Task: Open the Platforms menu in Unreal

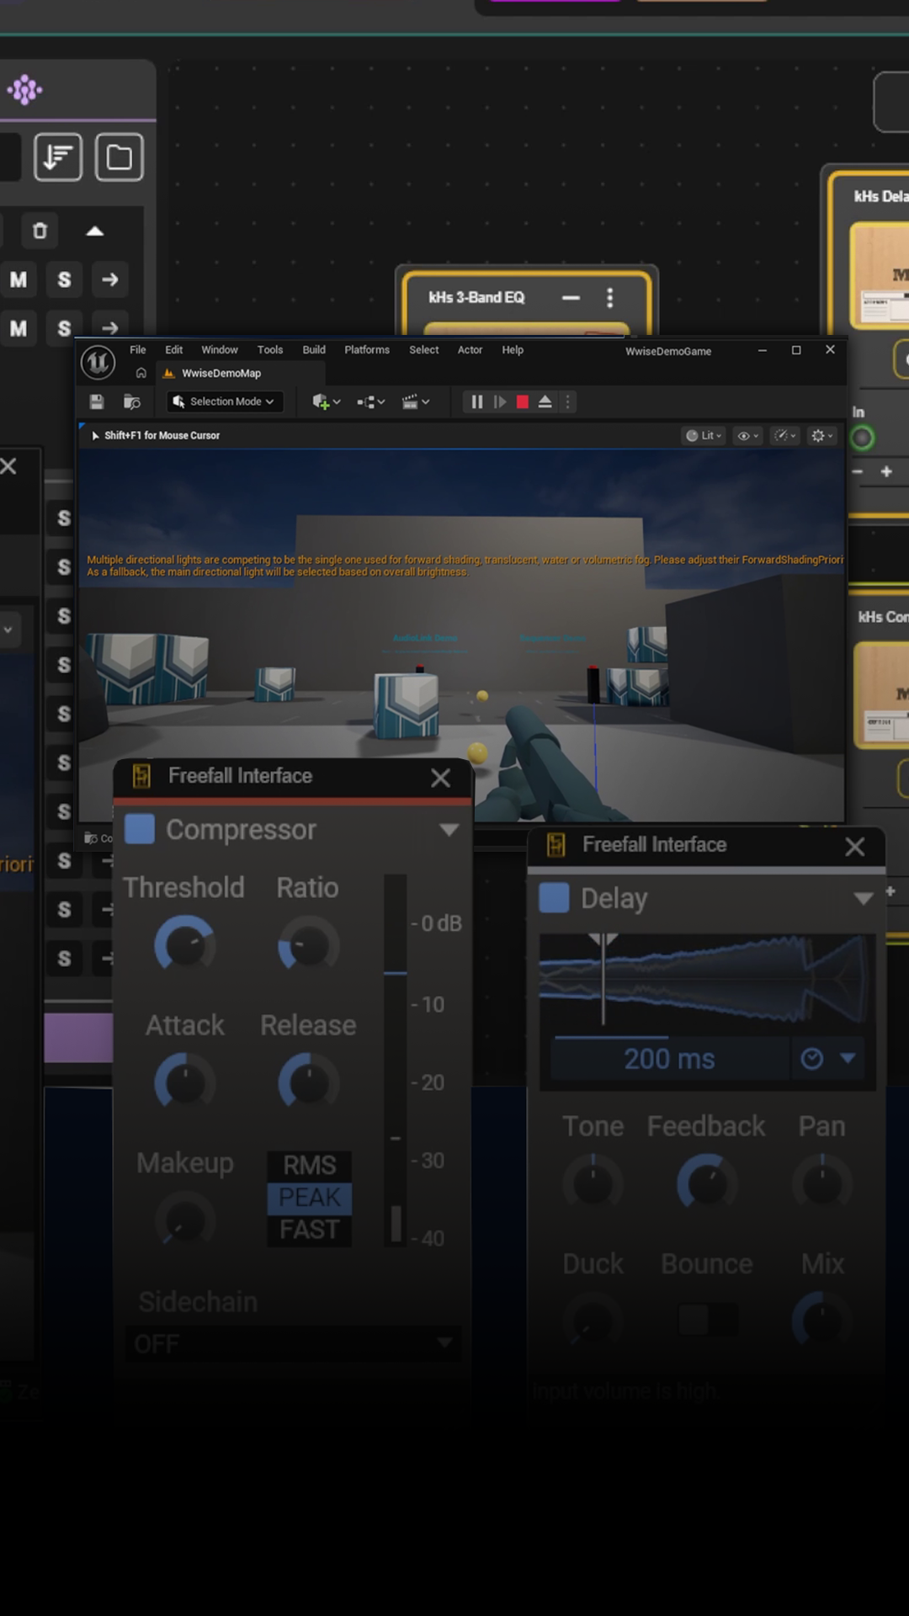Action: (x=367, y=350)
